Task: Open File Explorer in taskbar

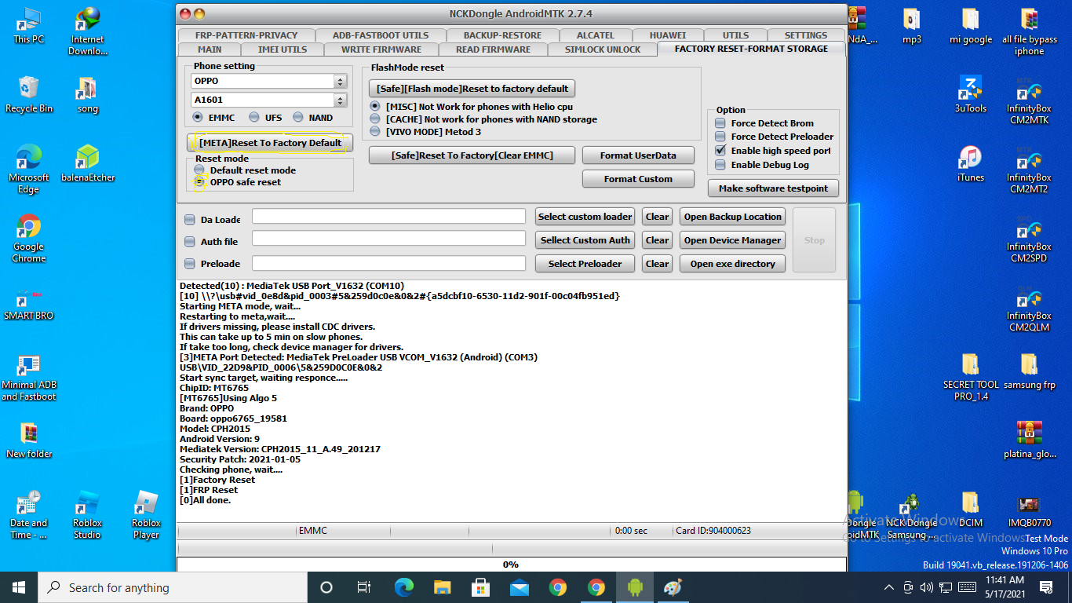Action: pyautogui.click(x=443, y=587)
